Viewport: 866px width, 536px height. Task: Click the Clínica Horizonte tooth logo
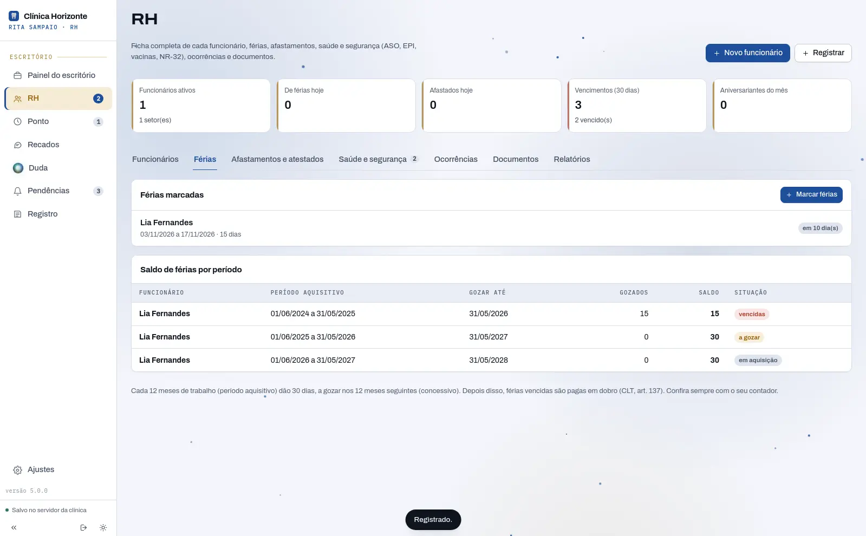click(14, 16)
